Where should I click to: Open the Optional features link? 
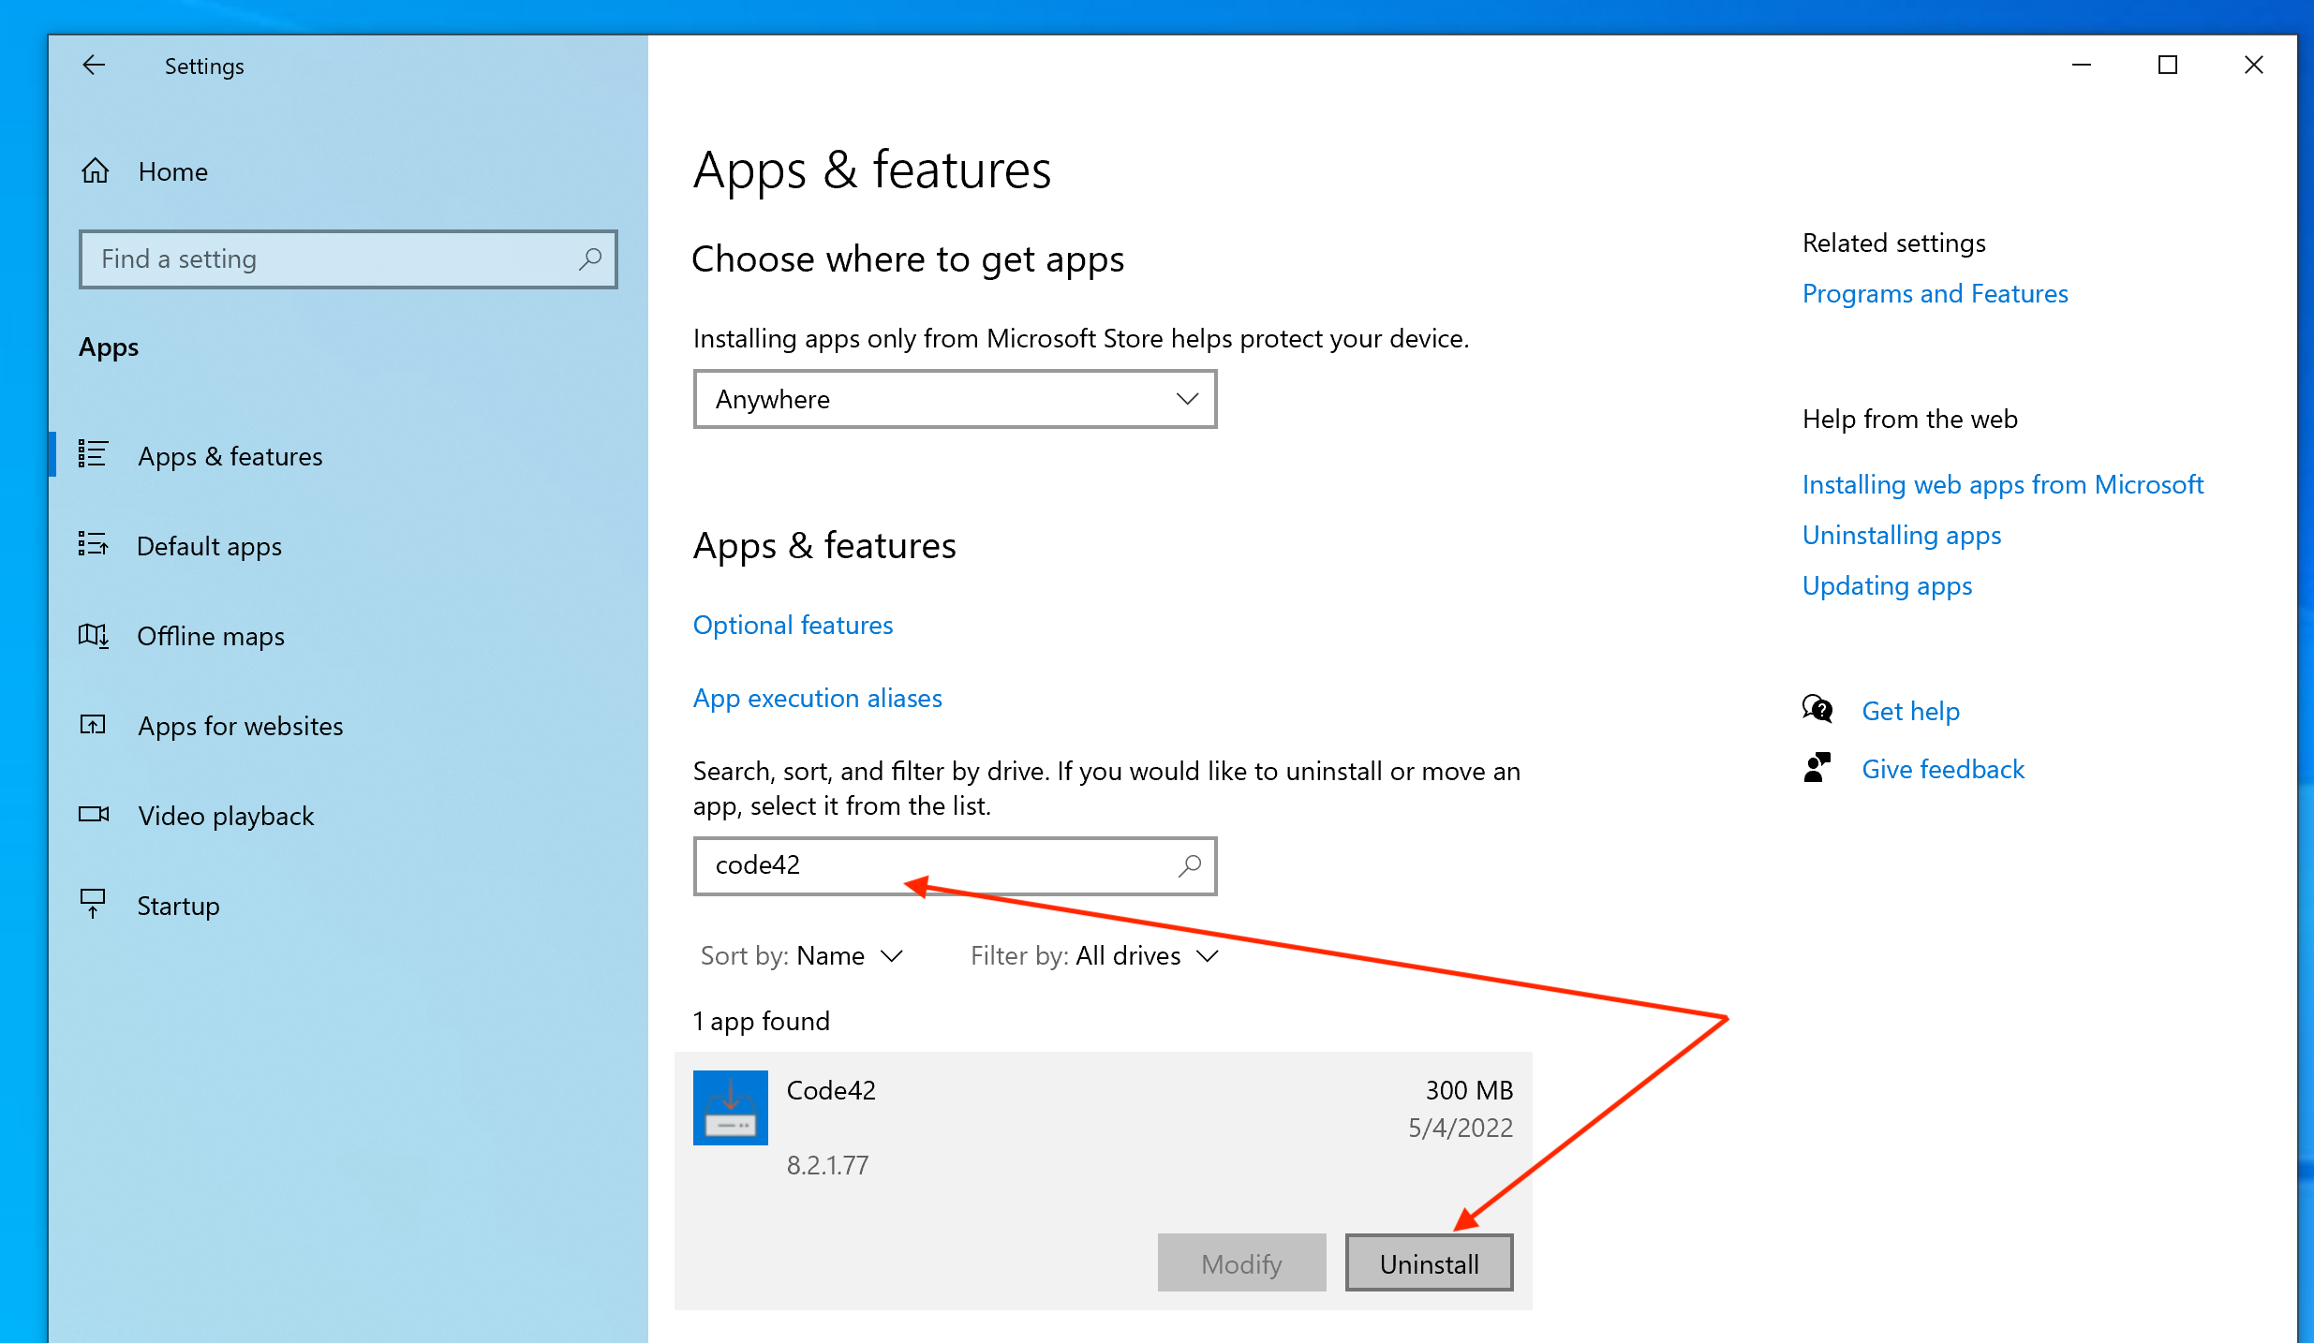793,625
